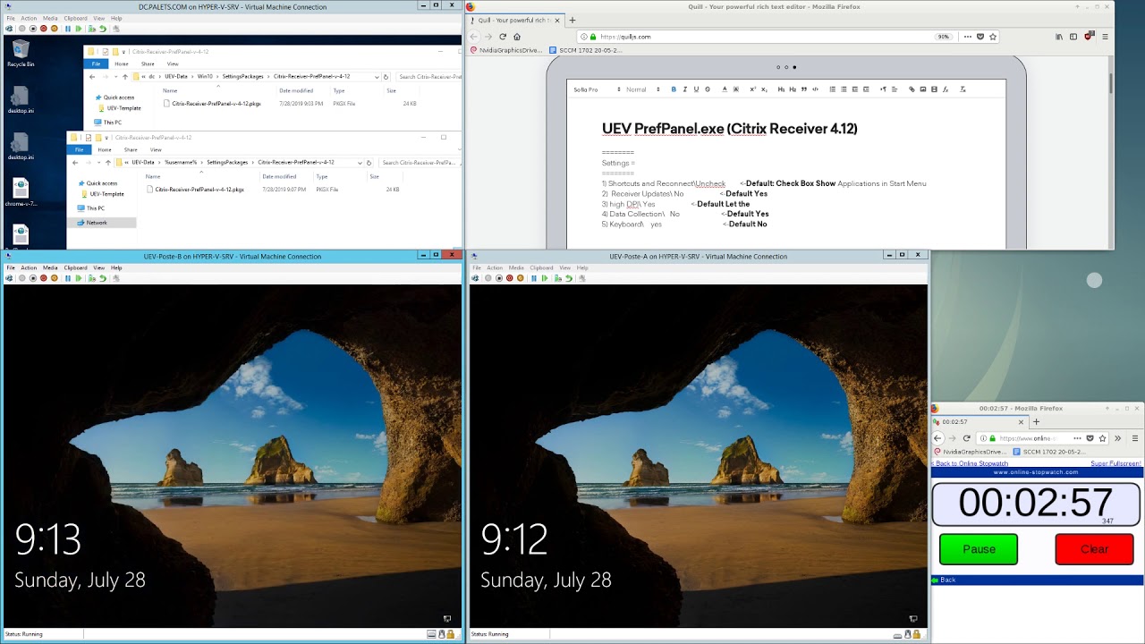Open new tab in stopwatch Firefox window
1145x644 pixels.
click(x=1036, y=421)
